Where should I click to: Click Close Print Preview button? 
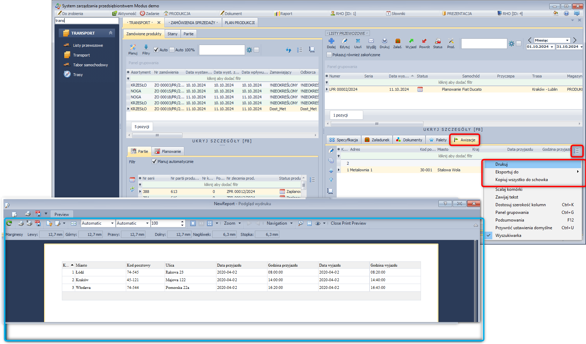click(348, 223)
